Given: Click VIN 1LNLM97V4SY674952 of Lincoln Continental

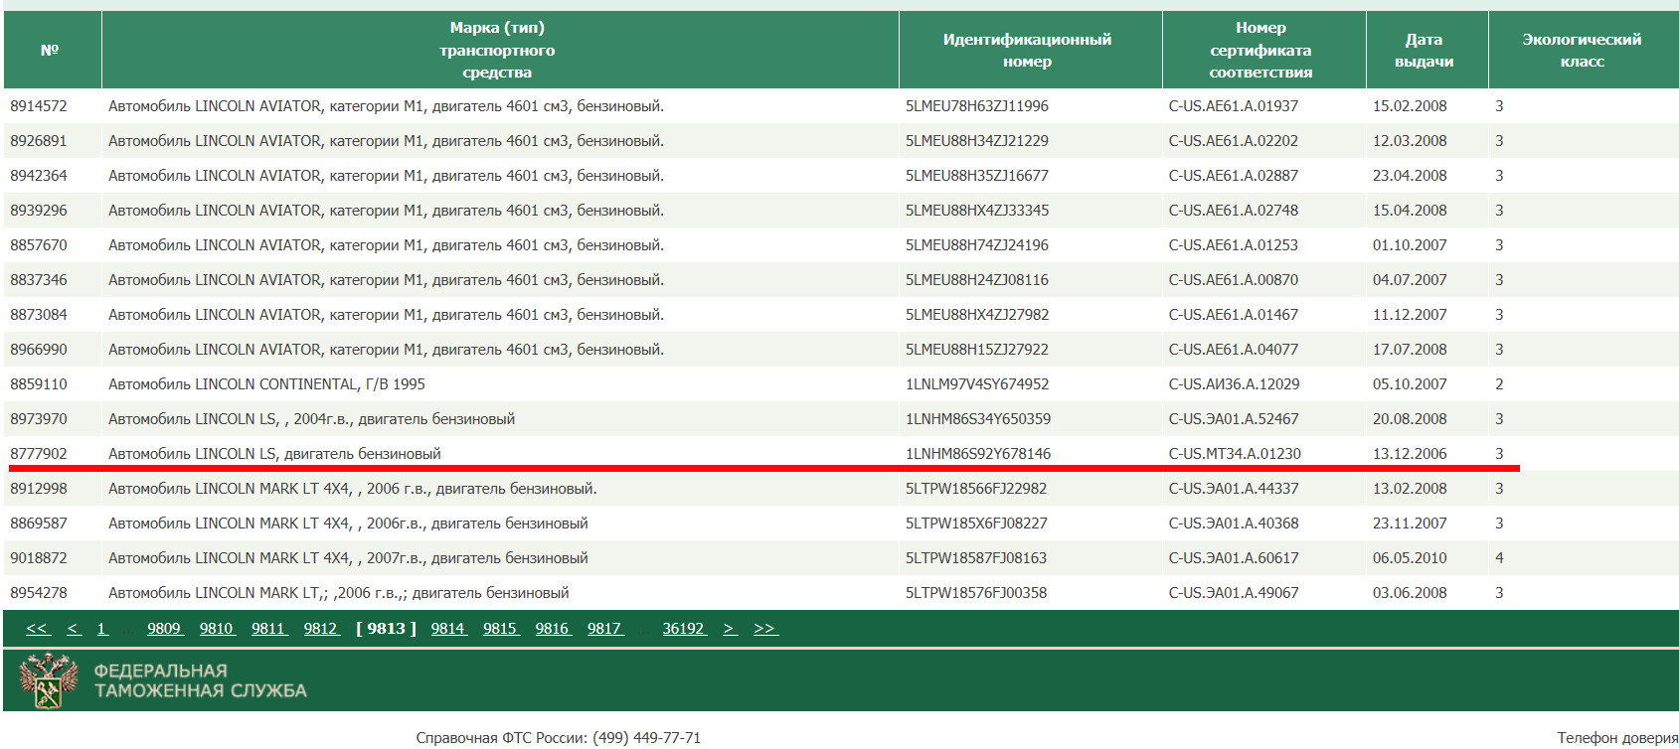Looking at the screenshot, I should [x=977, y=384].
